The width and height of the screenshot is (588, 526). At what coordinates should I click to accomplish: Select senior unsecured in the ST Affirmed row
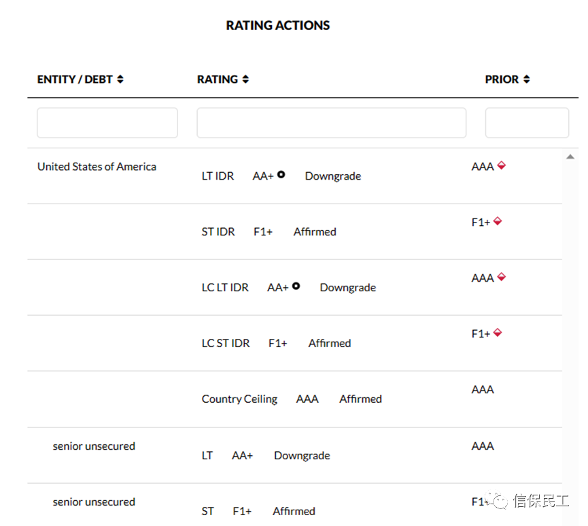tap(94, 502)
